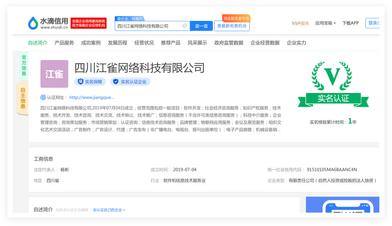Image resolution: width=392 pixels, height=226 pixels.
Task: Click the 查最新拓客机会 button
Action: [232, 26]
